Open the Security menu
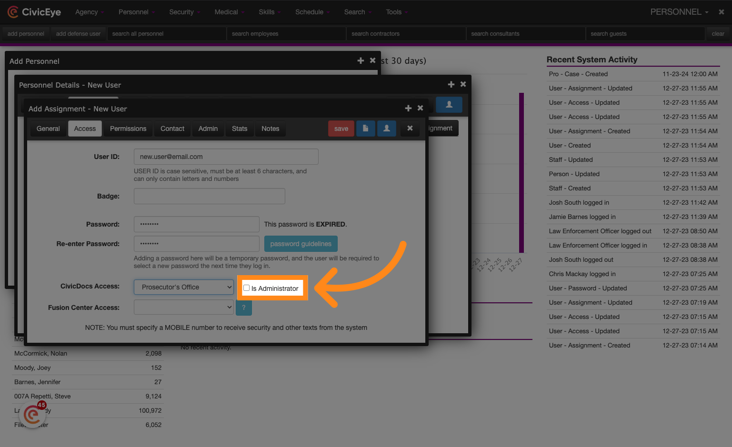 pos(185,12)
